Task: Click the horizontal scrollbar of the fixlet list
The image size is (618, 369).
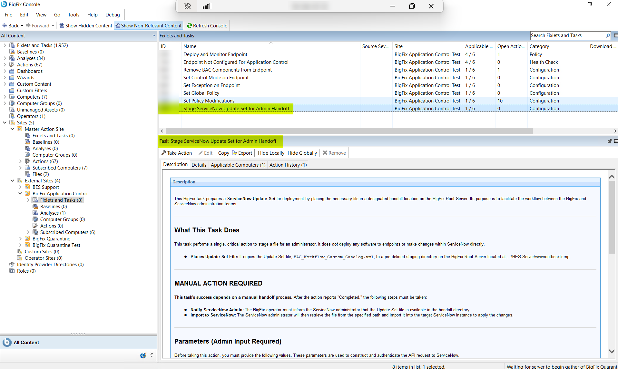Action: 349,131
